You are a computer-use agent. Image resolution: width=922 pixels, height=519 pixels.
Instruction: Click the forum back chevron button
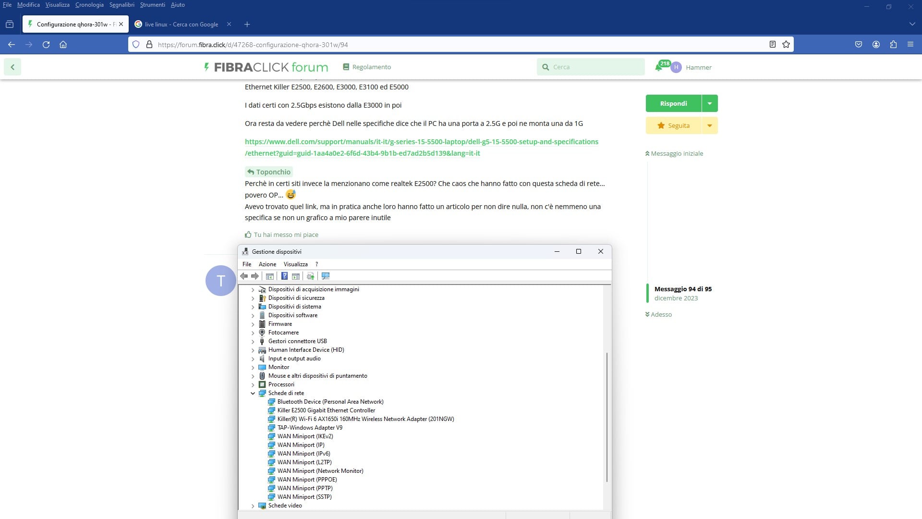12,67
